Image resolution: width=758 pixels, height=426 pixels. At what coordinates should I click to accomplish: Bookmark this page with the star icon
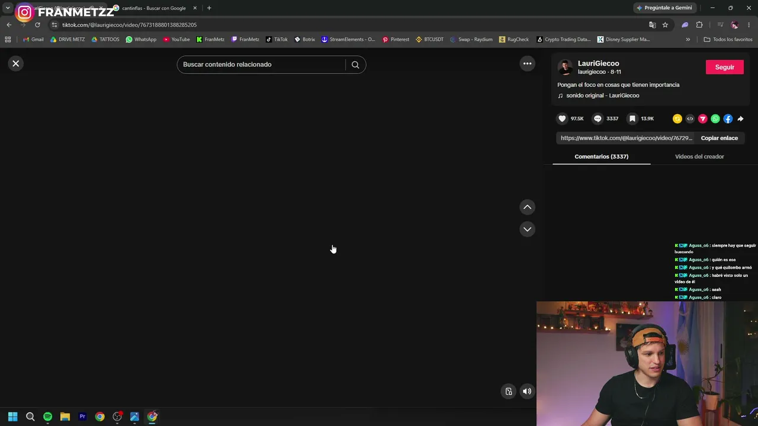click(x=665, y=25)
